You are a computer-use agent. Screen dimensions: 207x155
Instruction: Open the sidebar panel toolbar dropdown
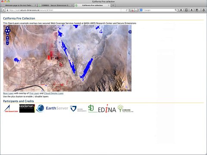(198, 10)
